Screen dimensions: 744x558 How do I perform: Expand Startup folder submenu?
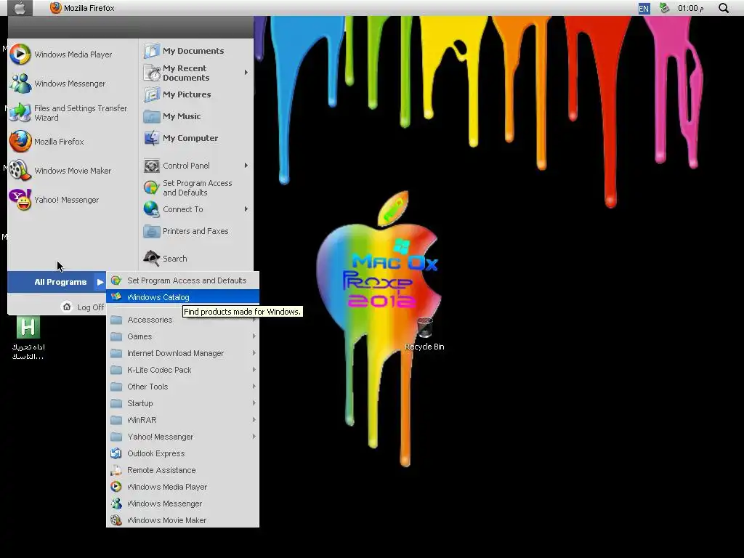pyautogui.click(x=182, y=403)
